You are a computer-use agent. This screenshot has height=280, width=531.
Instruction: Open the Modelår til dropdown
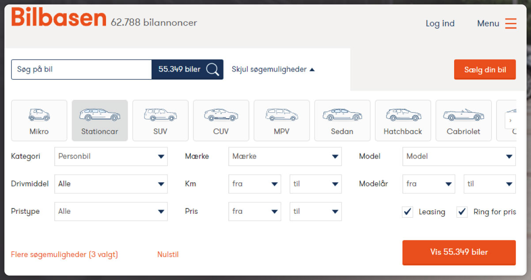489,184
